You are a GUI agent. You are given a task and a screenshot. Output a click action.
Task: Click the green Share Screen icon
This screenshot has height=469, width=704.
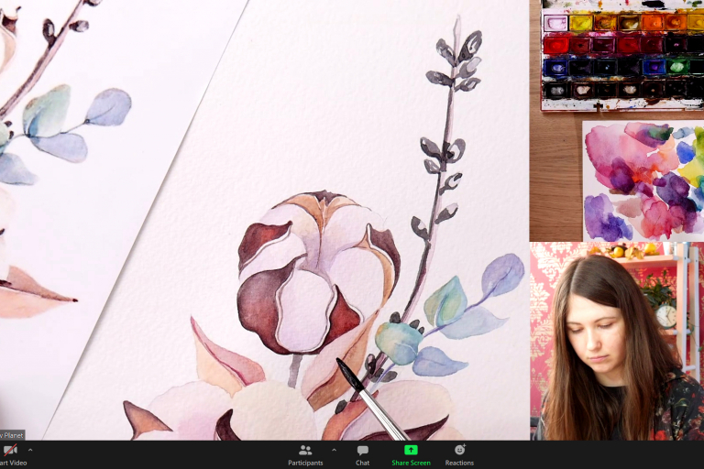[411, 450]
